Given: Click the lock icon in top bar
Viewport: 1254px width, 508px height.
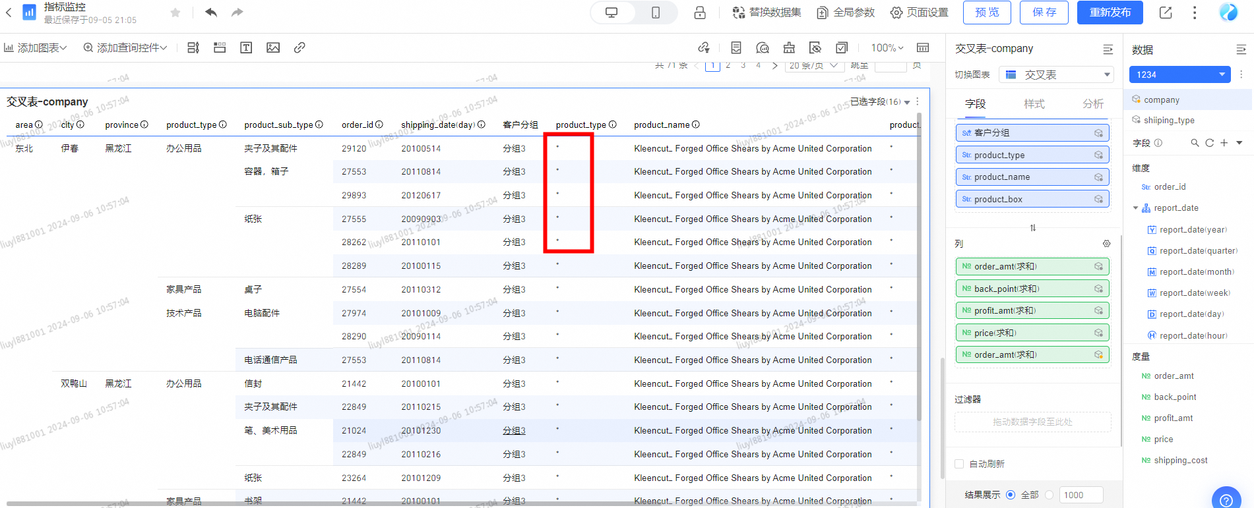Looking at the screenshot, I should pyautogui.click(x=700, y=13).
